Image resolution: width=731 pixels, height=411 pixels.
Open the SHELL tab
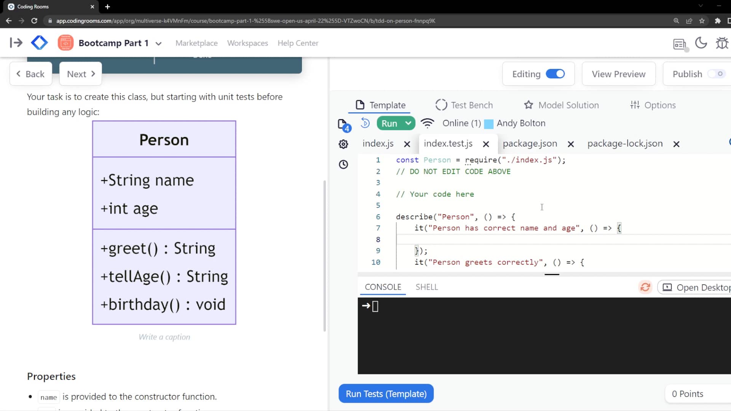[426, 287]
